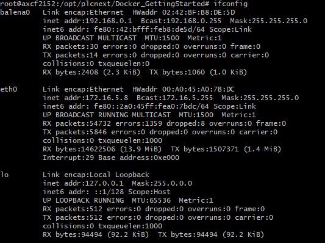
Task: Click the eth0 inet addr 172.16.5.8
Action: click(x=85, y=98)
